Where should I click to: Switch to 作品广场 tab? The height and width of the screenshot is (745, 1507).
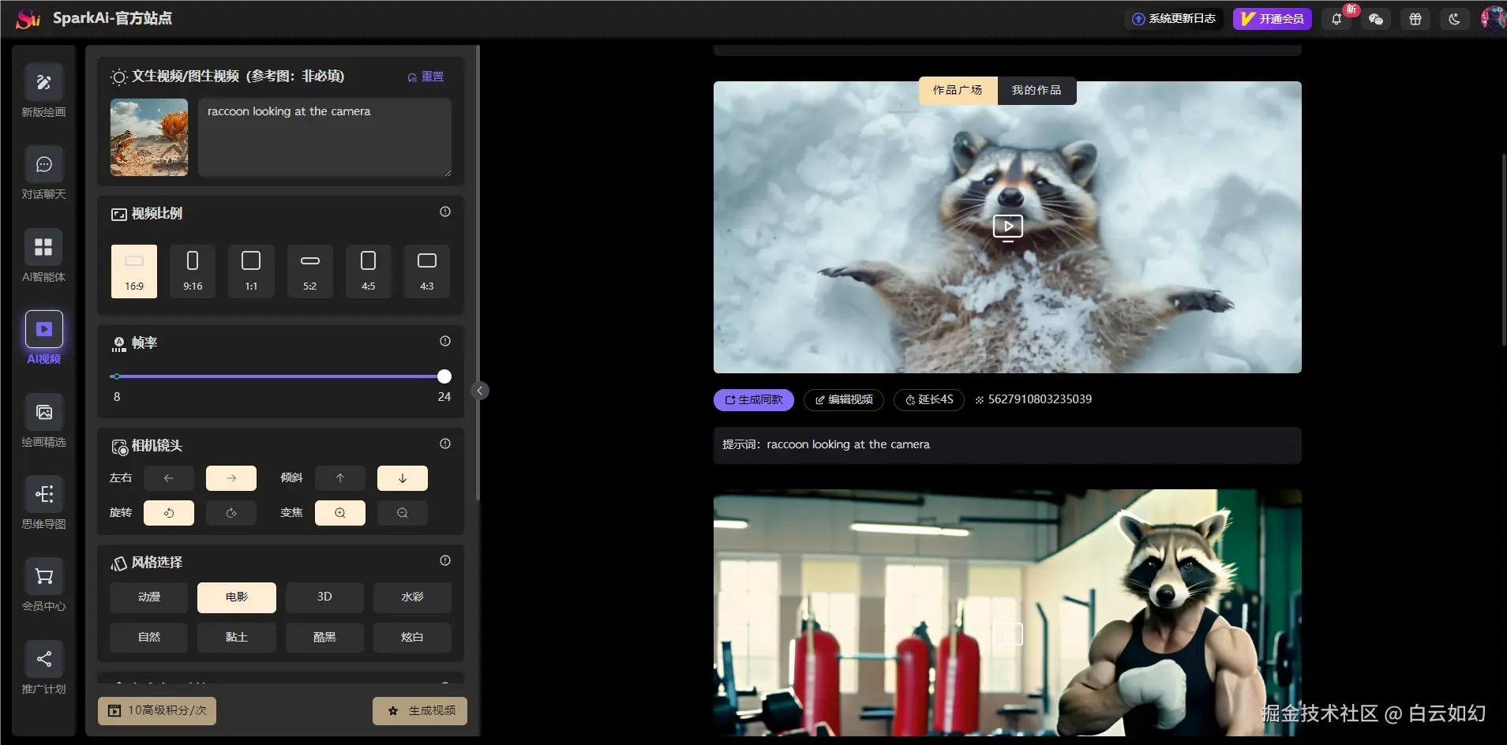coord(958,91)
